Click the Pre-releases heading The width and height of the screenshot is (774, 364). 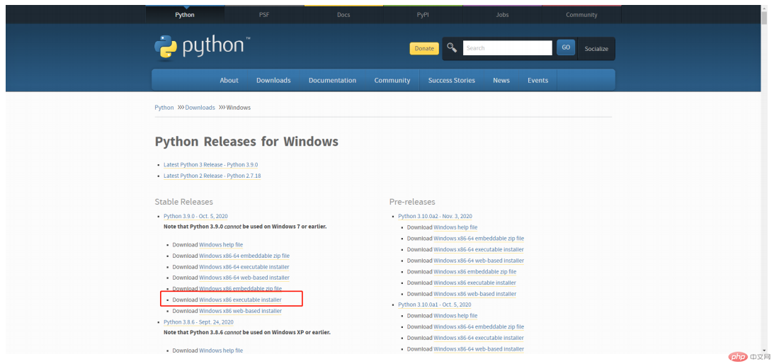click(412, 202)
